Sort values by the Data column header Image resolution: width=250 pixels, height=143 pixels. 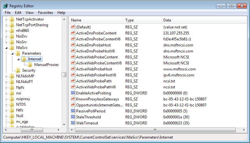(204, 20)
